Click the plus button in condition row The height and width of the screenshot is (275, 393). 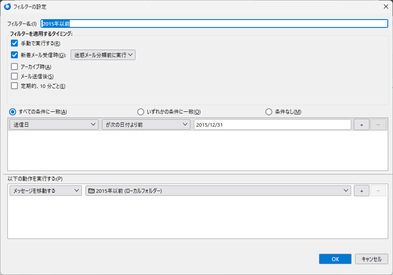point(361,124)
